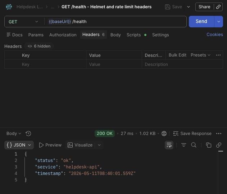Open the JSON format dropdown
The image size is (227, 194).
coord(19,145)
